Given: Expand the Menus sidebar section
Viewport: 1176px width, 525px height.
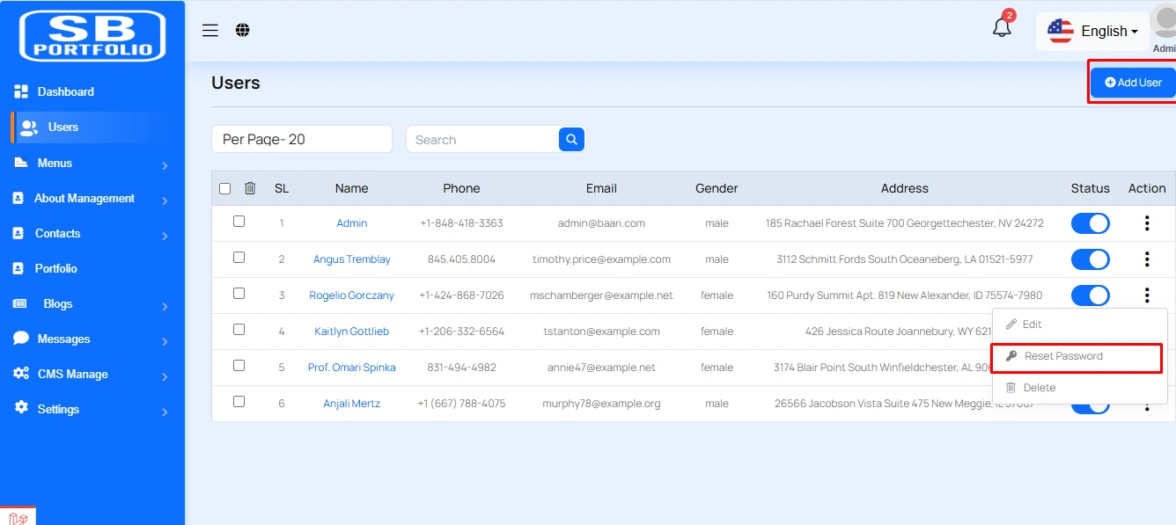Looking at the screenshot, I should tap(92, 164).
